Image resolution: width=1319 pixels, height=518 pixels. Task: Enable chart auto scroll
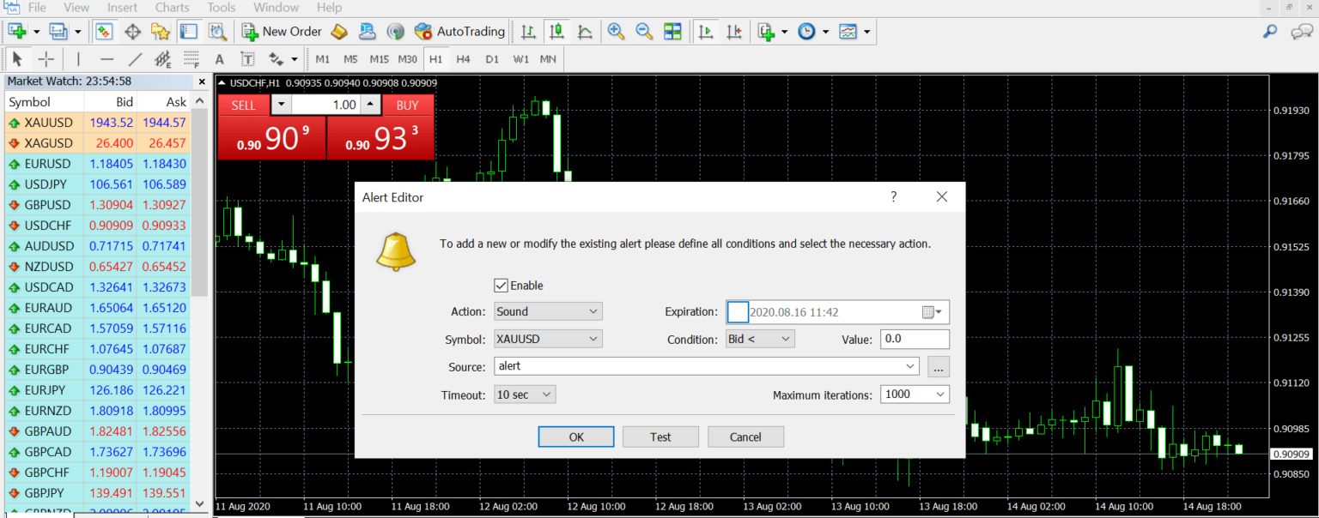[x=705, y=31]
